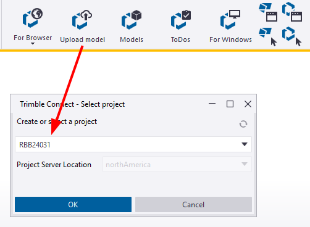
Task: Minimize the Select project dialog
Action: click(x=212, y=104)
